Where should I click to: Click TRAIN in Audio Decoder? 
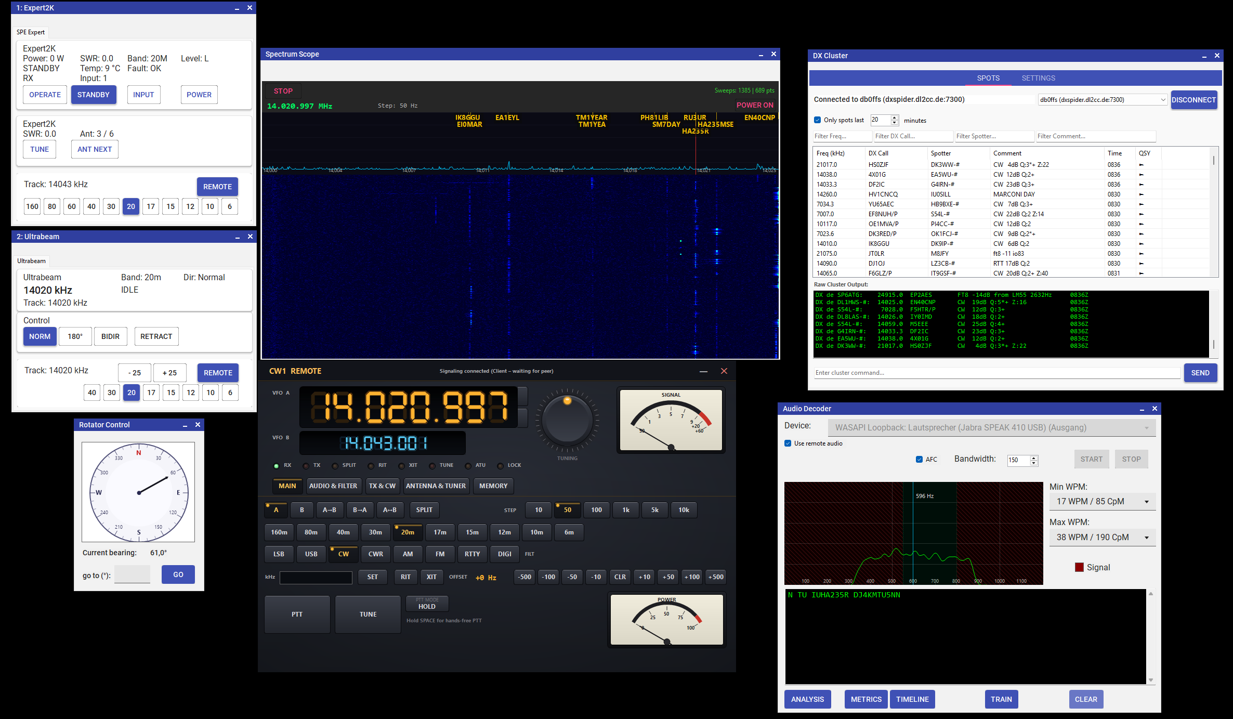(x=1001, y=699)
